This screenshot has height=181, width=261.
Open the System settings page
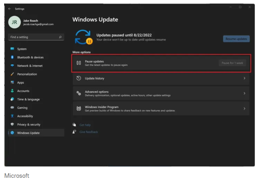(x=36, y=49)
